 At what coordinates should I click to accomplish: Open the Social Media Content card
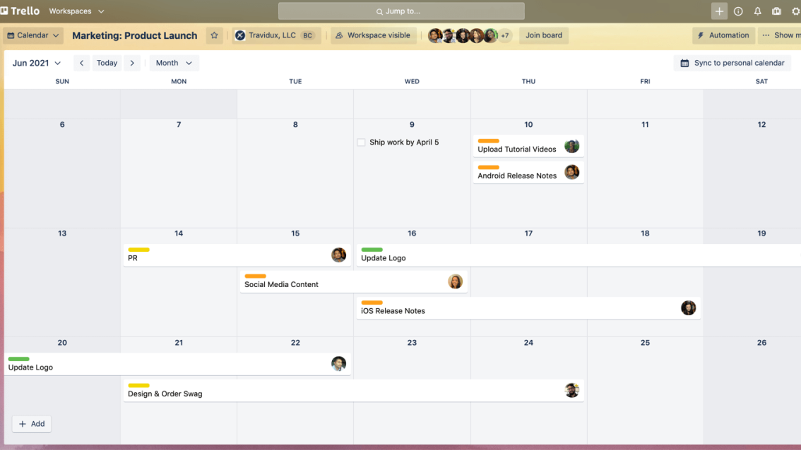click(x=353, y=281)
